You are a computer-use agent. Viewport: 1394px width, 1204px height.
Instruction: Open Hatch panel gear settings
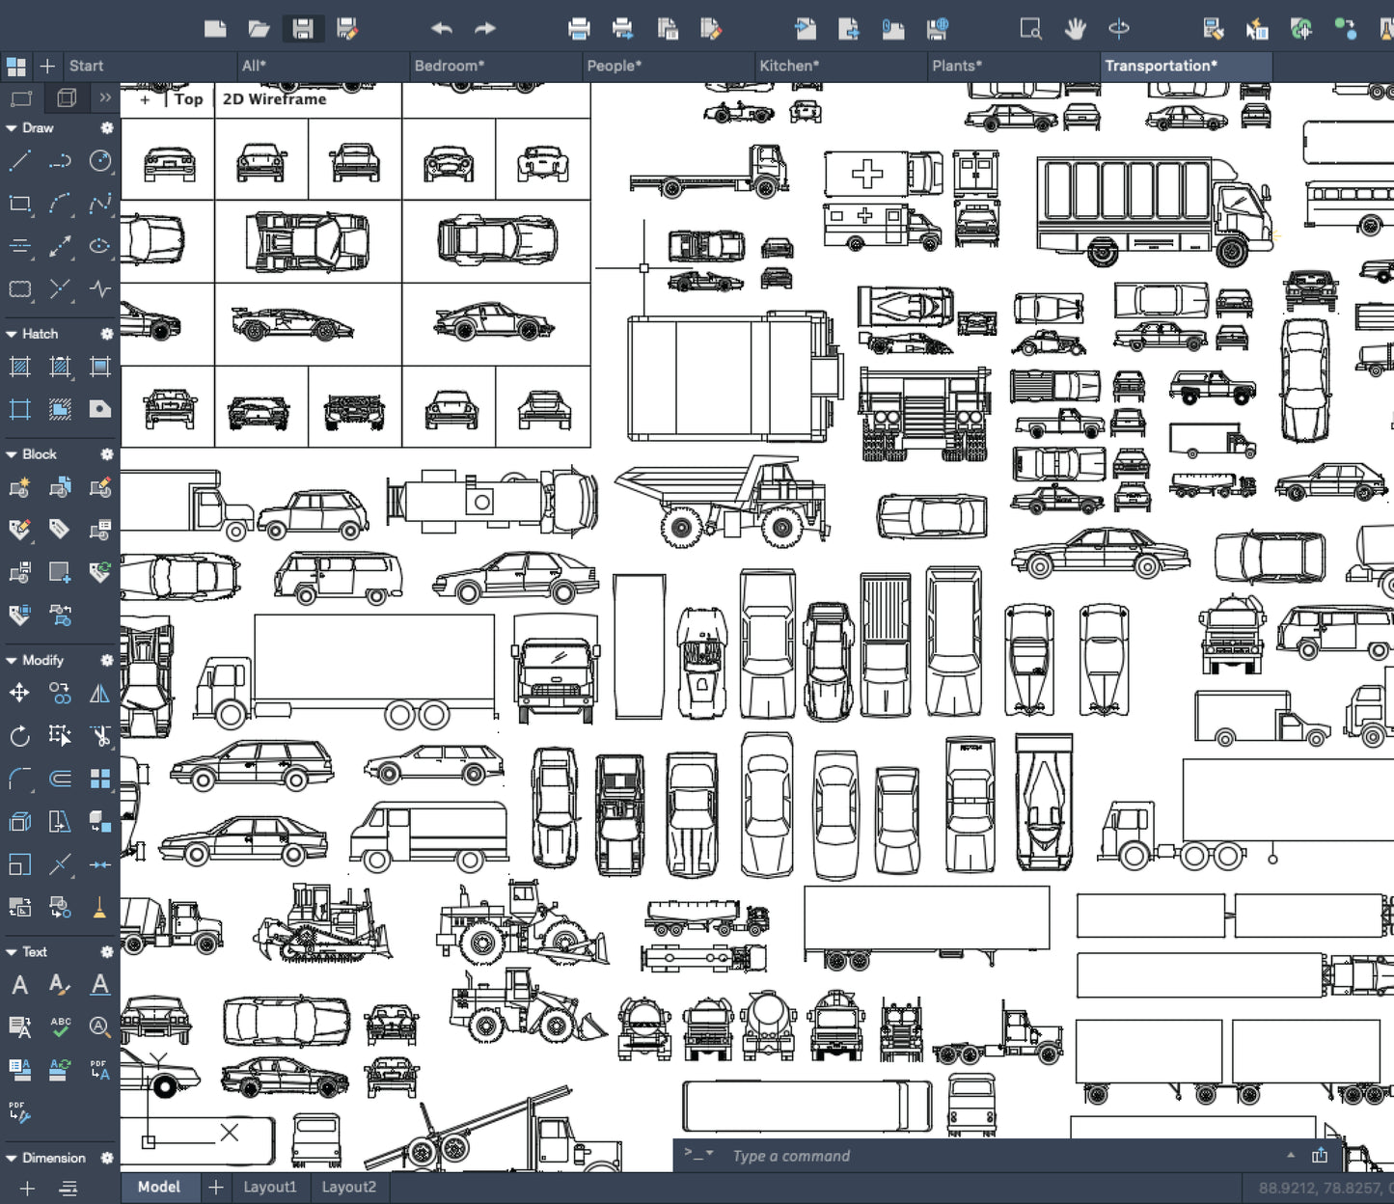point(106,334)
